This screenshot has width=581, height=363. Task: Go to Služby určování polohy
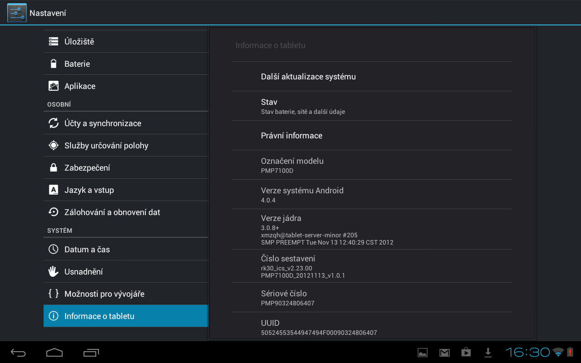tap(125, 146)
